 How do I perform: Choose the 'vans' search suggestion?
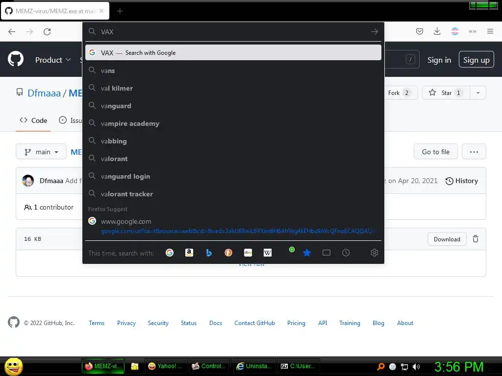[233, 70]
